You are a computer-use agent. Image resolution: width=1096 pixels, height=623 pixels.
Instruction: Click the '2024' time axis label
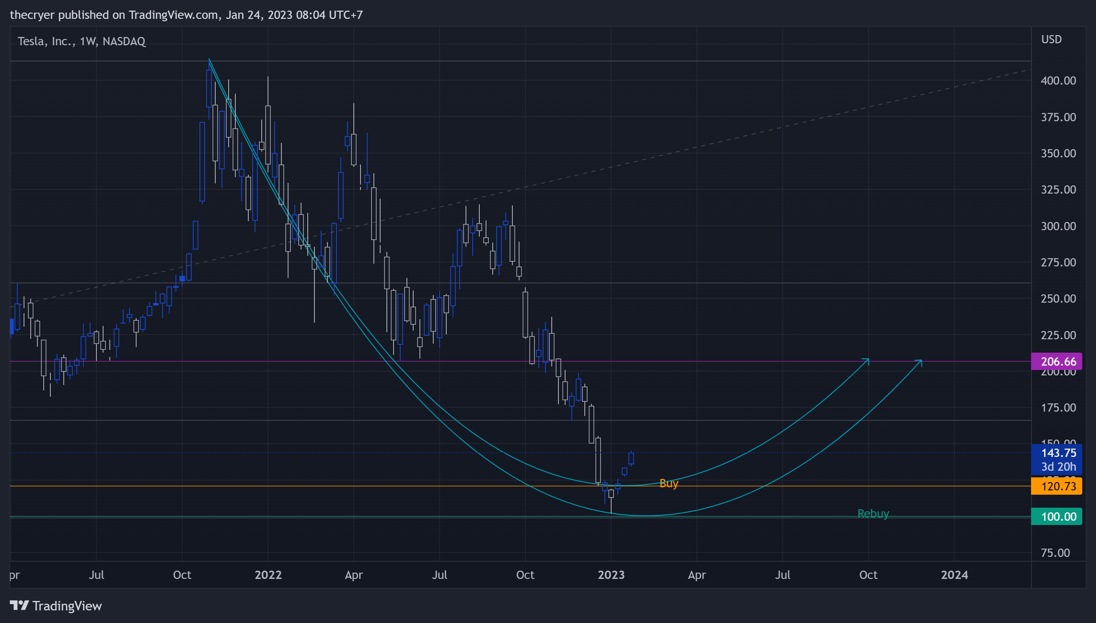(x=954, y=575)
